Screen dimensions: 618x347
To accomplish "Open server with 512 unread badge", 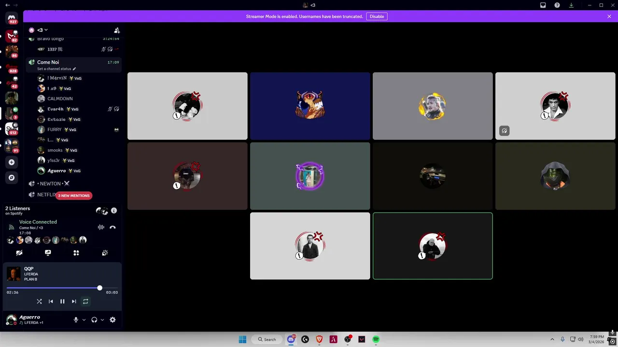I will tap(12, 129).
